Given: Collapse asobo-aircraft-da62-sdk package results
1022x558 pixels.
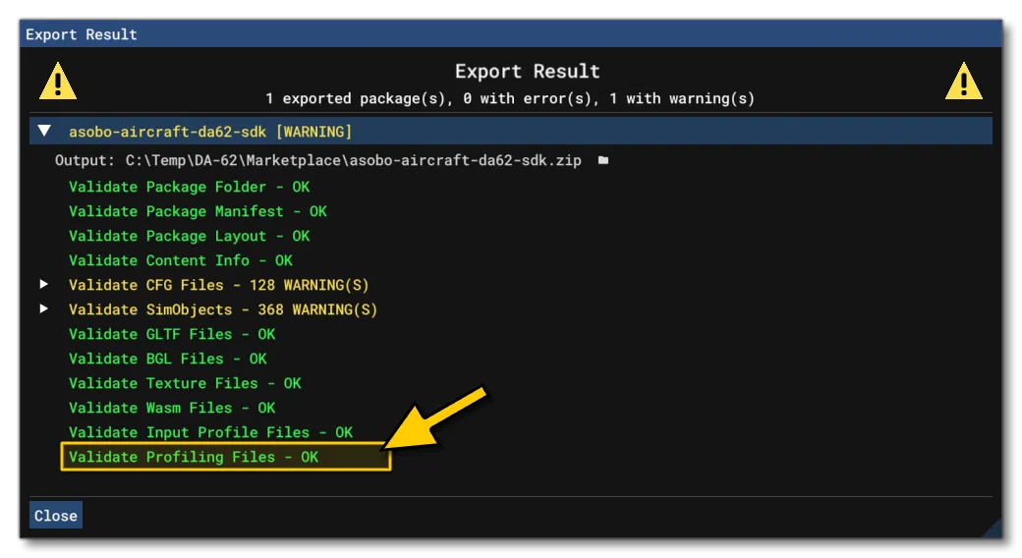Looking at the screenshot, I should point(44,131).
